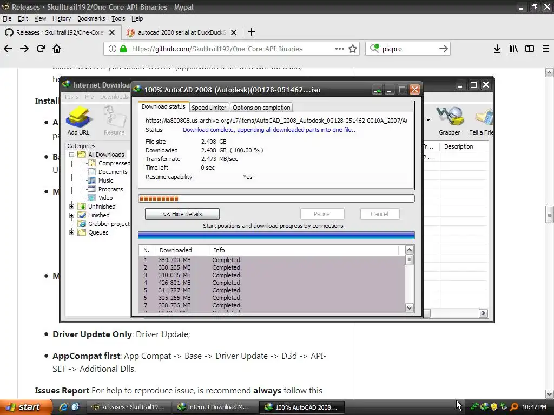Open the Library icon in toolbar
This screenshot has width=554, height=415.
(x=513, y=49)
